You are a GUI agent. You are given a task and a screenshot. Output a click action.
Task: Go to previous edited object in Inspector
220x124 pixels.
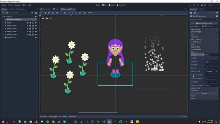[x=211, y=13]
